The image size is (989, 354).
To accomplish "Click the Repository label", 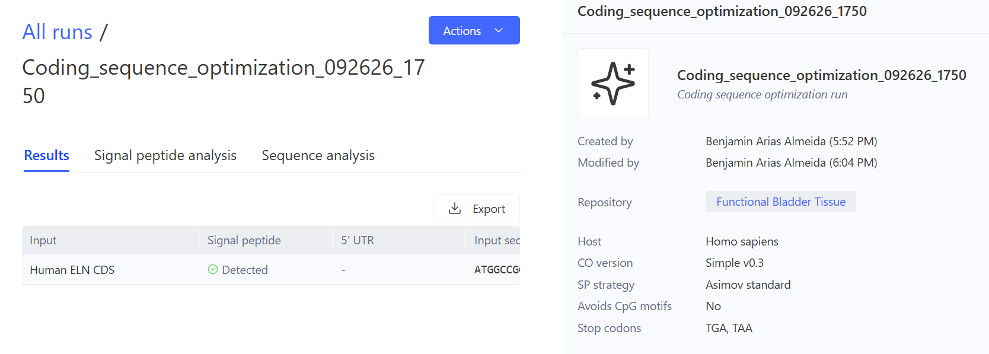I will click(605, 202).
